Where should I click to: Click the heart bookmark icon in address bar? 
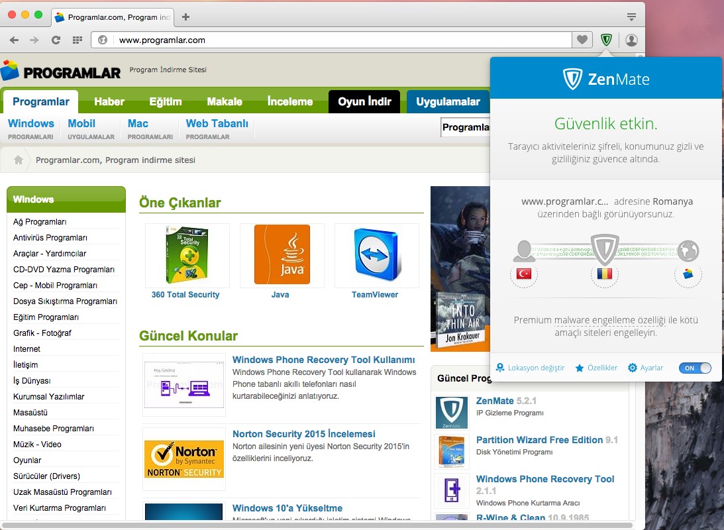tap(582, 40)
